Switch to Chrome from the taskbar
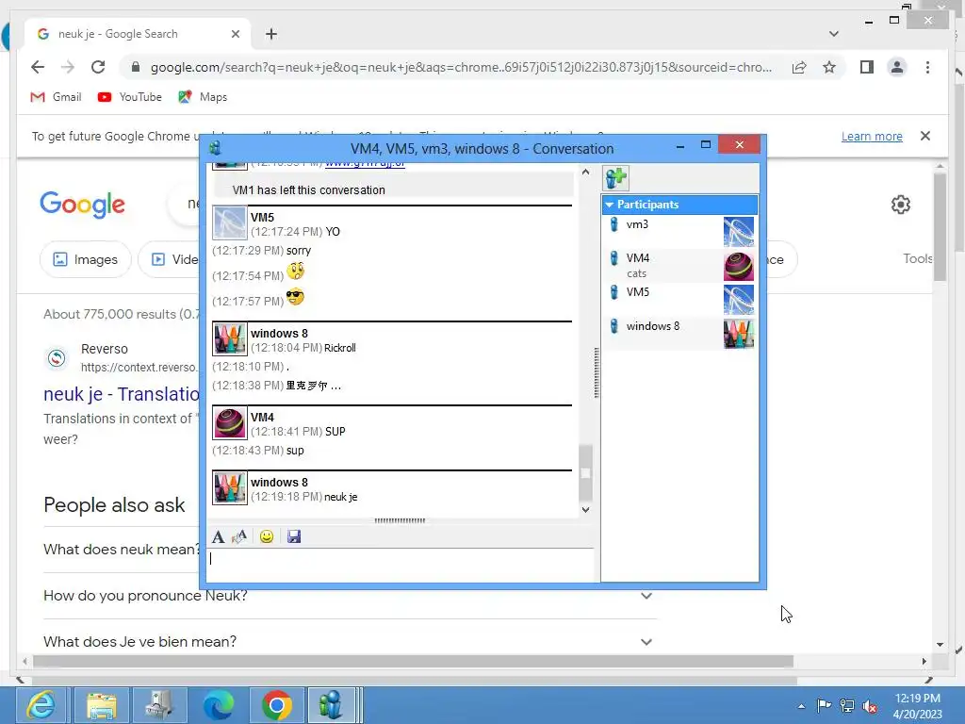This screenshot has height=724, width=965. (277, 705)
